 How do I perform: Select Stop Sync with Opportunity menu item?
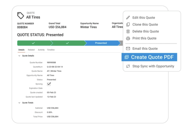click(153, 66)
